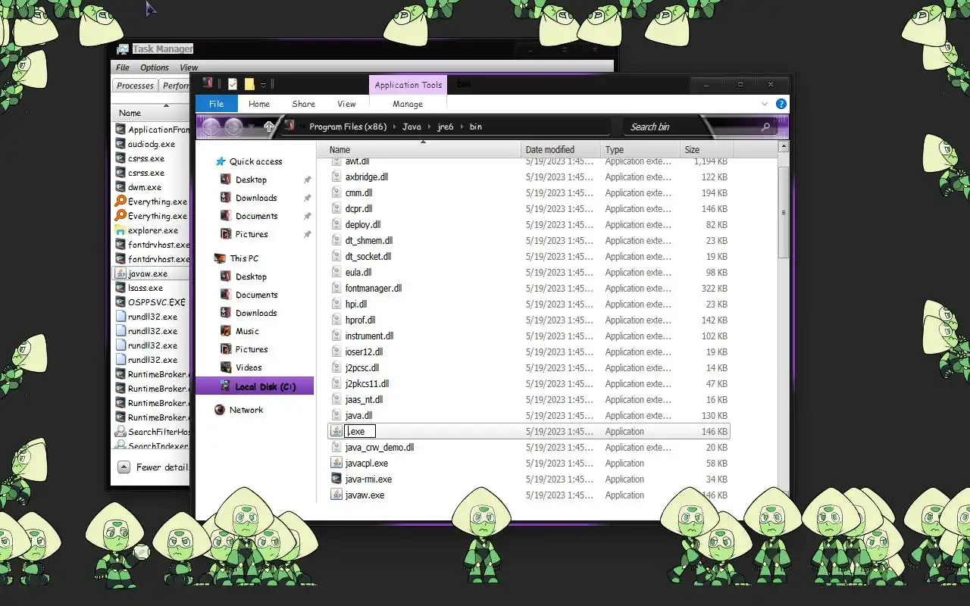Open the Options menu in Task Manager

[154, 67]
